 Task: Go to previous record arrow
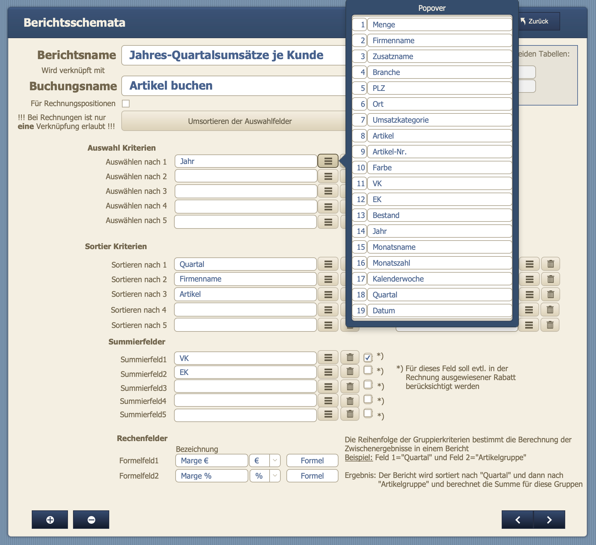click(518, 520)
